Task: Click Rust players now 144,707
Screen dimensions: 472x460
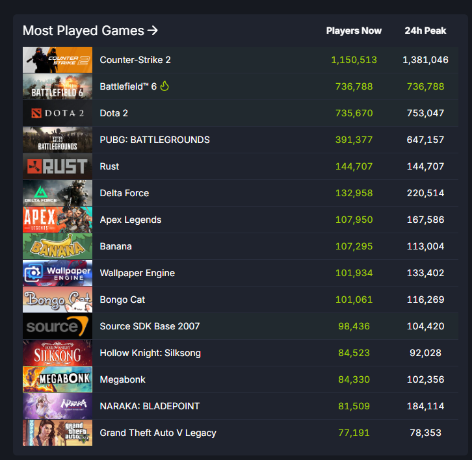Action: point(354,166)
